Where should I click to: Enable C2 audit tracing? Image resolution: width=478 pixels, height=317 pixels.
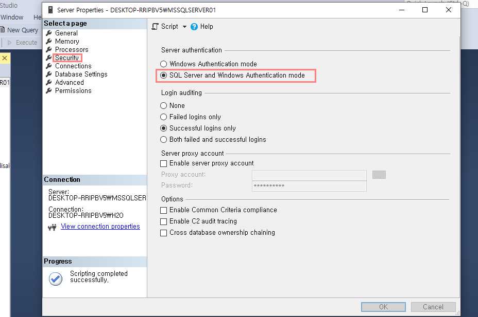(x=164, y=221)
